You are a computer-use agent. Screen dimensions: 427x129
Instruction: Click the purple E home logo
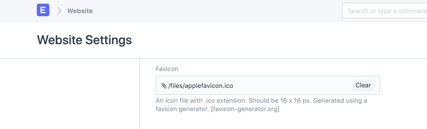43,10
